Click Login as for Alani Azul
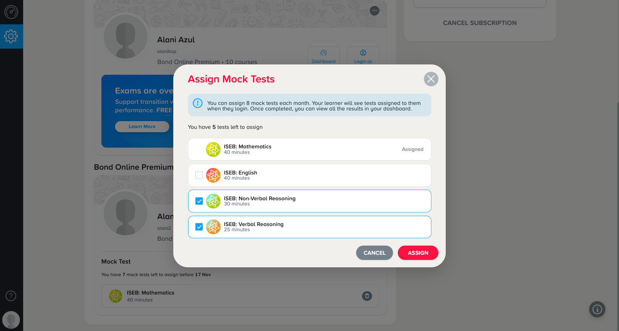This screenshot has width=619, height=331. pos(363,56)
